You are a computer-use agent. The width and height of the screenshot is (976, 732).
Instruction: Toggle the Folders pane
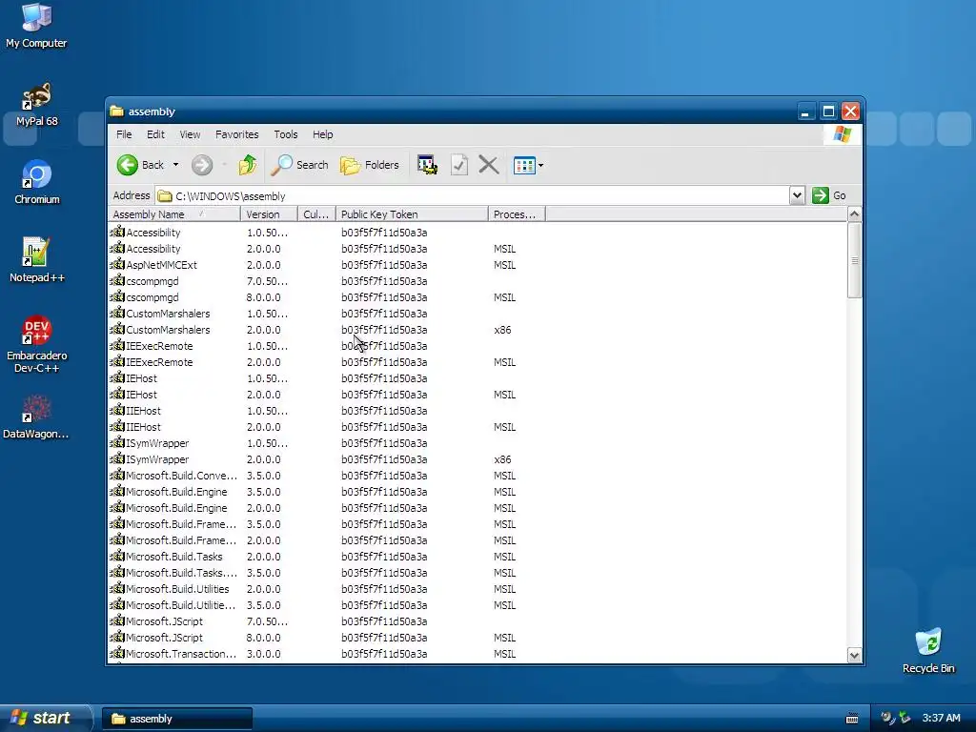click(x=369, y=165)
